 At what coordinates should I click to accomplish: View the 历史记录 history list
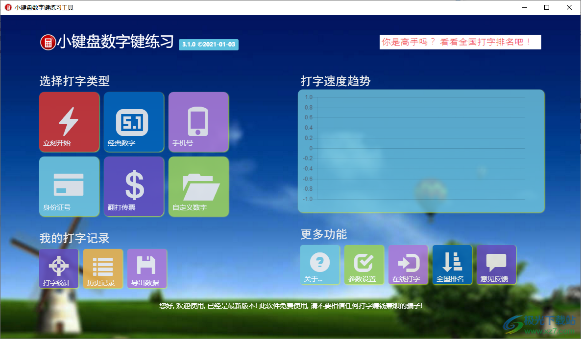click(103, 268)
